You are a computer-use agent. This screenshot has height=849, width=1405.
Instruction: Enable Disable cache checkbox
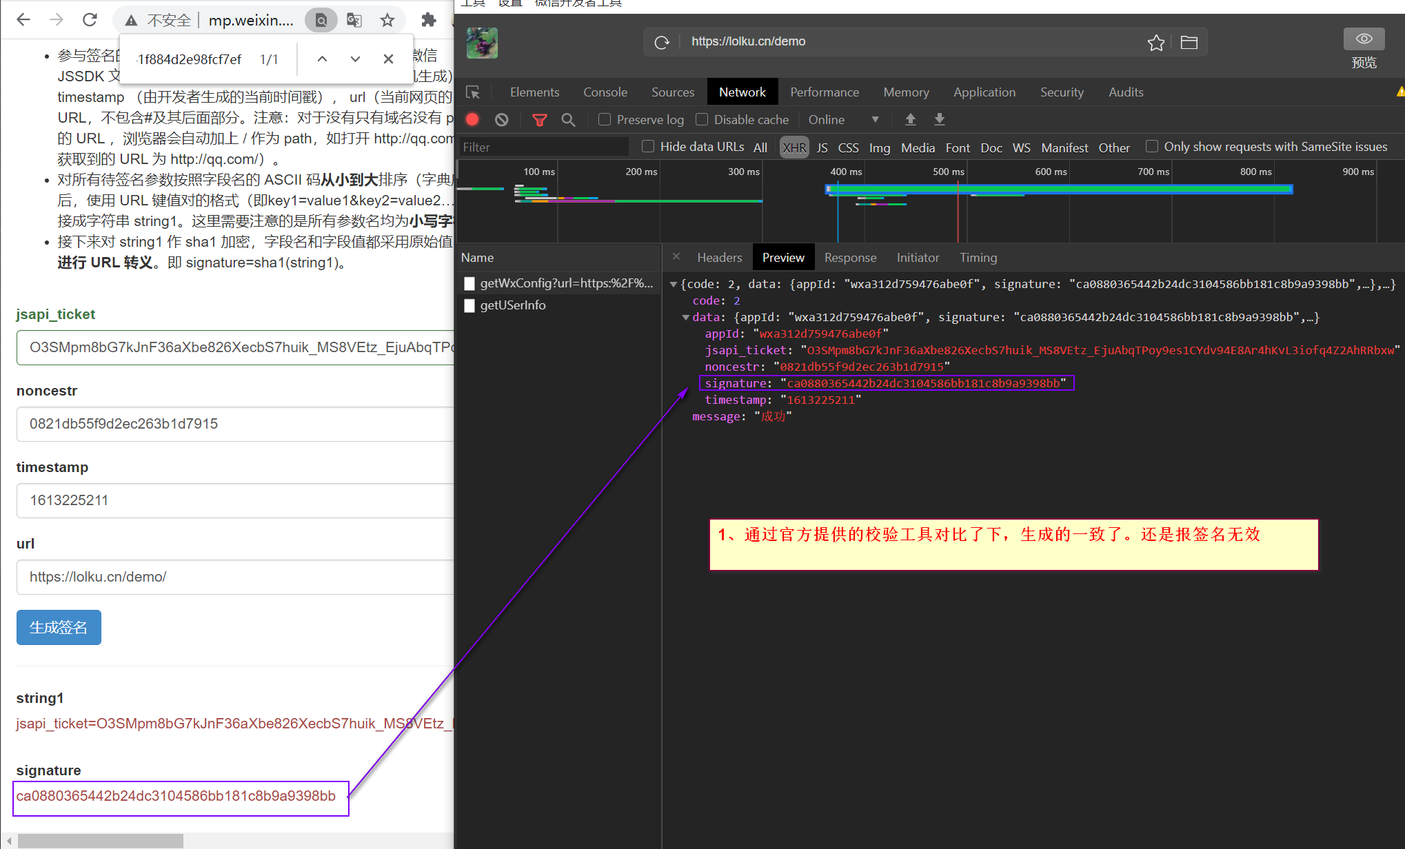point(702,119)
